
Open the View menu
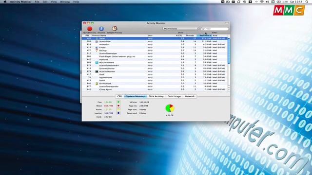pyautogui.click(x=54, y=1)
